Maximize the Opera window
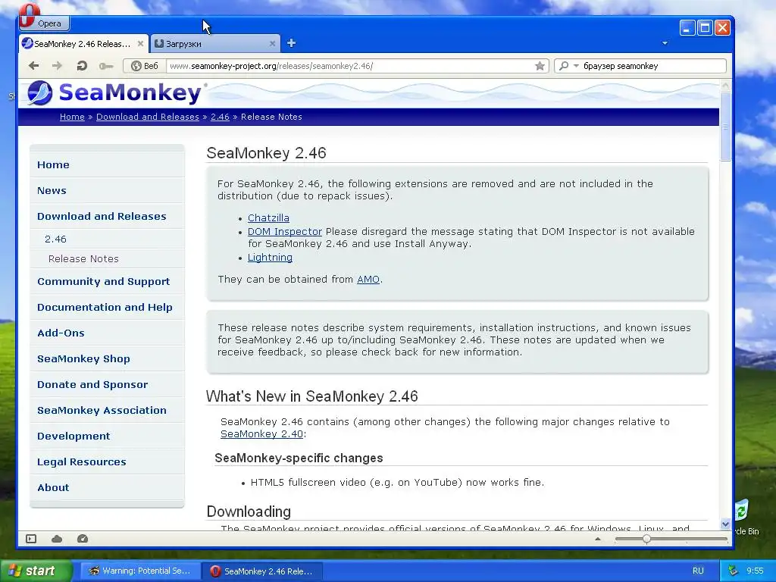 [705, 28]
